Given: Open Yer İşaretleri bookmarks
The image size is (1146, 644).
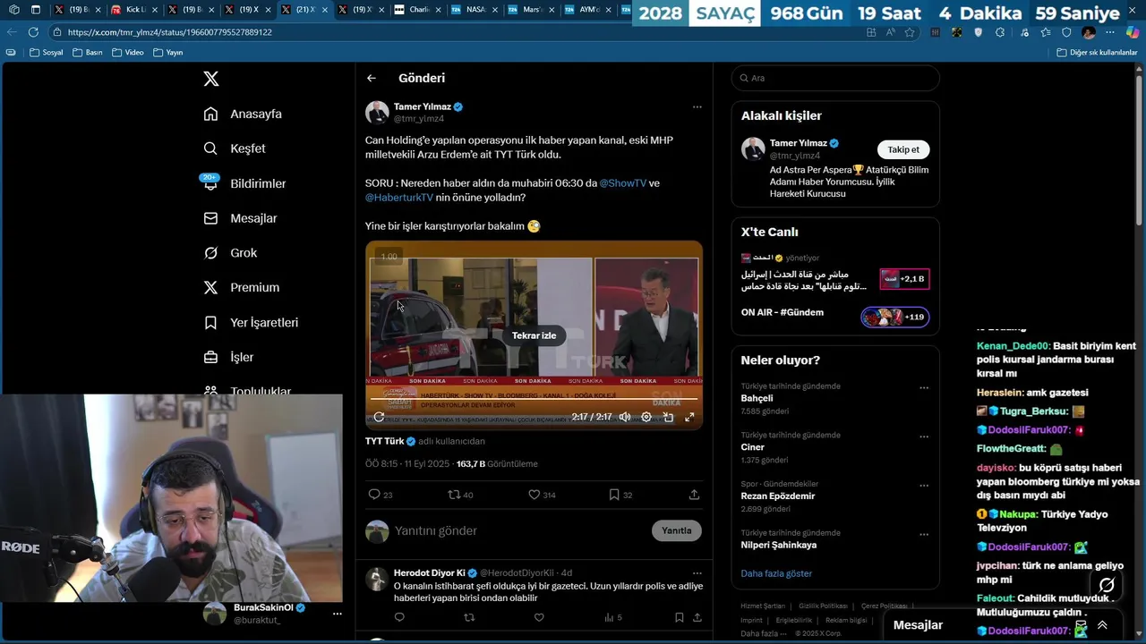Looking at the screenshot, I should 251,322.
